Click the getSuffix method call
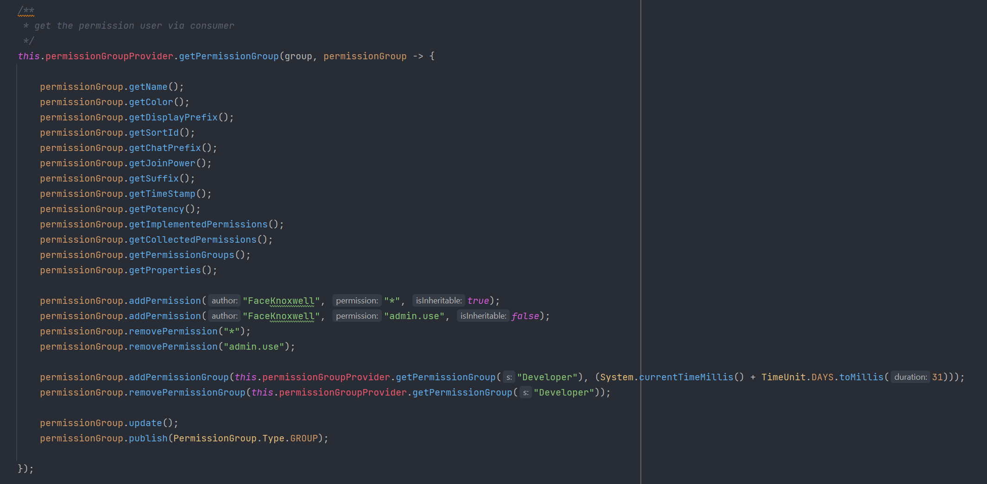 [154, 178]
